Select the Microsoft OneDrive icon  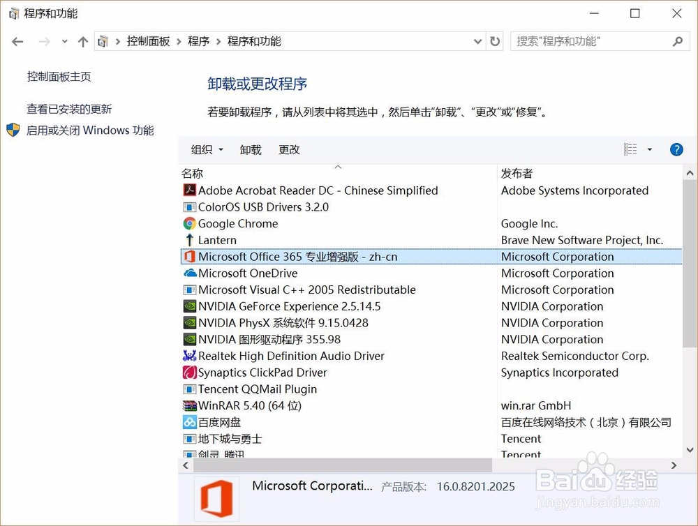[189, 273]
